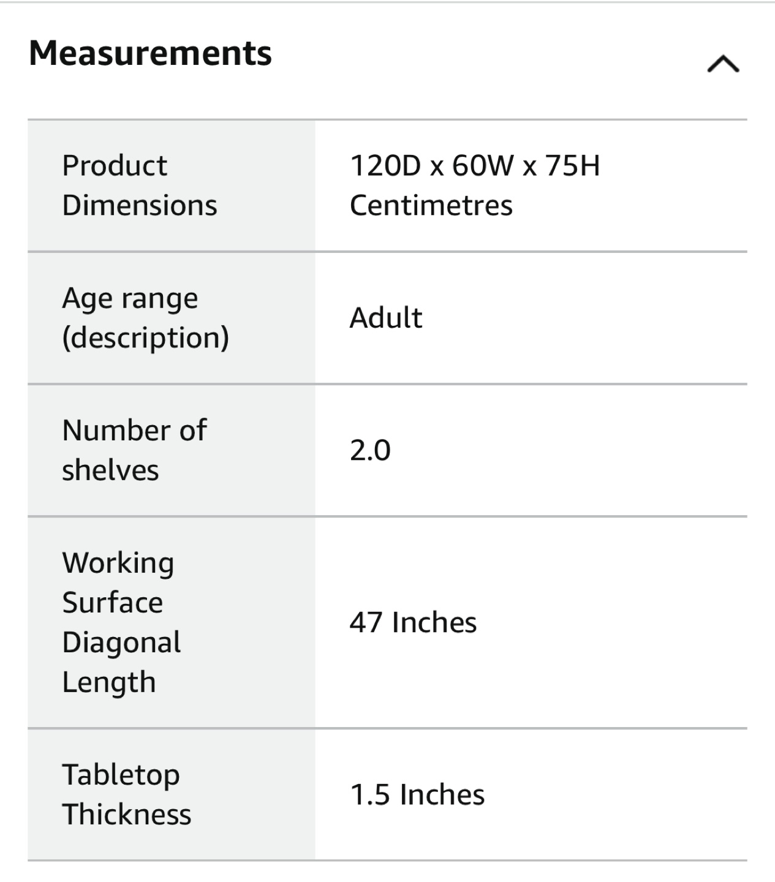Select Working Surface Diagonal Length label
This screenshot has width=775, height=882.
pos(121,622)
